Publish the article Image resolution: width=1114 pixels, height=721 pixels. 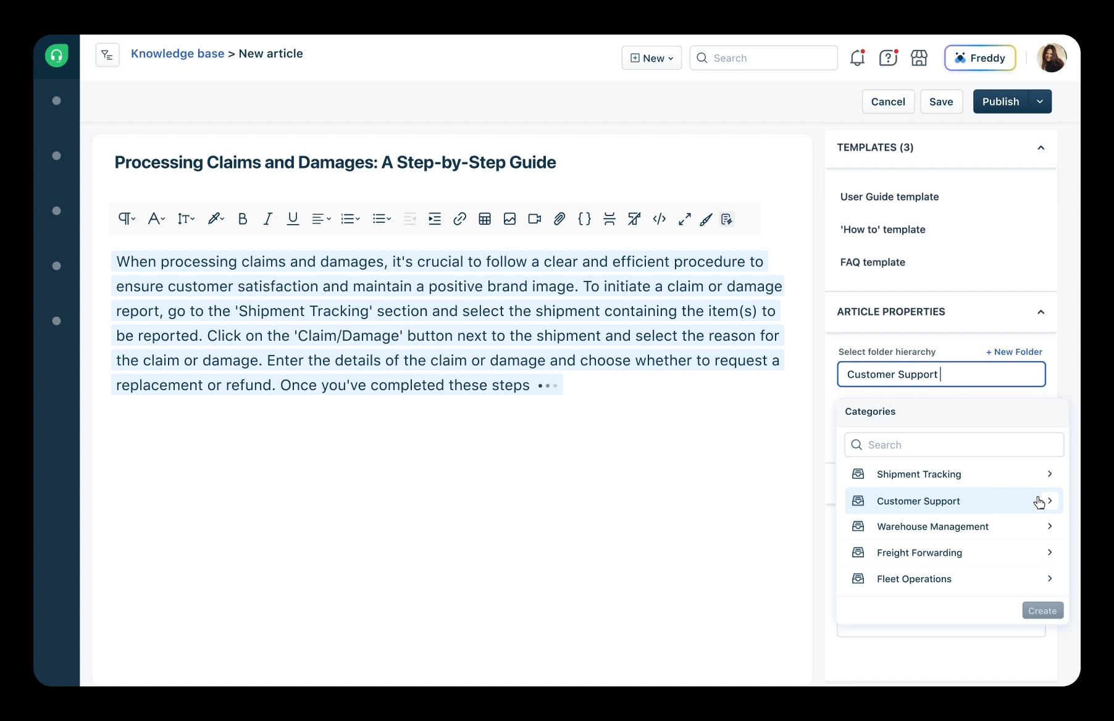tap(1000, 101)
